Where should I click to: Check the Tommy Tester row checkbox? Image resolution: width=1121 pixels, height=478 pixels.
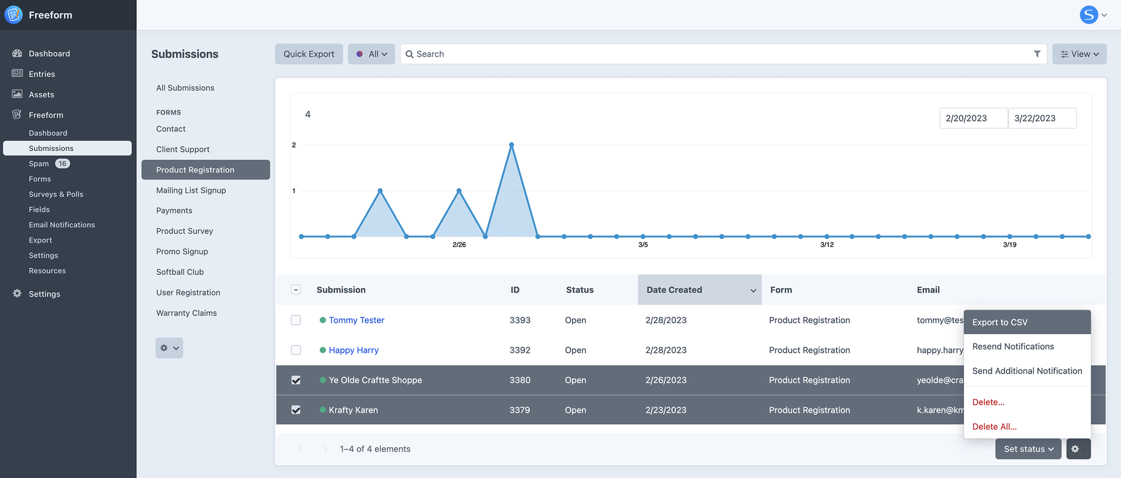296,320
